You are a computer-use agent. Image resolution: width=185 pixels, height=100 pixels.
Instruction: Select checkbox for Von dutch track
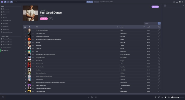point(159,70)
